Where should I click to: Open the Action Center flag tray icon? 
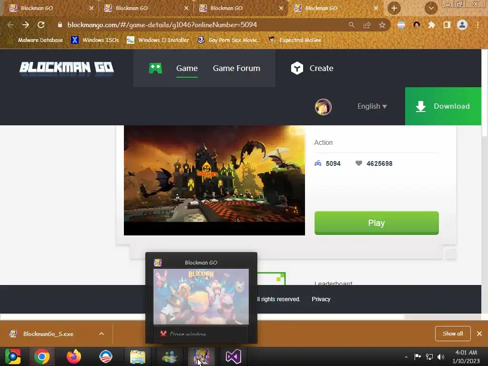[x=417, y=357]
